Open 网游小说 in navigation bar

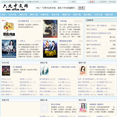(66, 15)
